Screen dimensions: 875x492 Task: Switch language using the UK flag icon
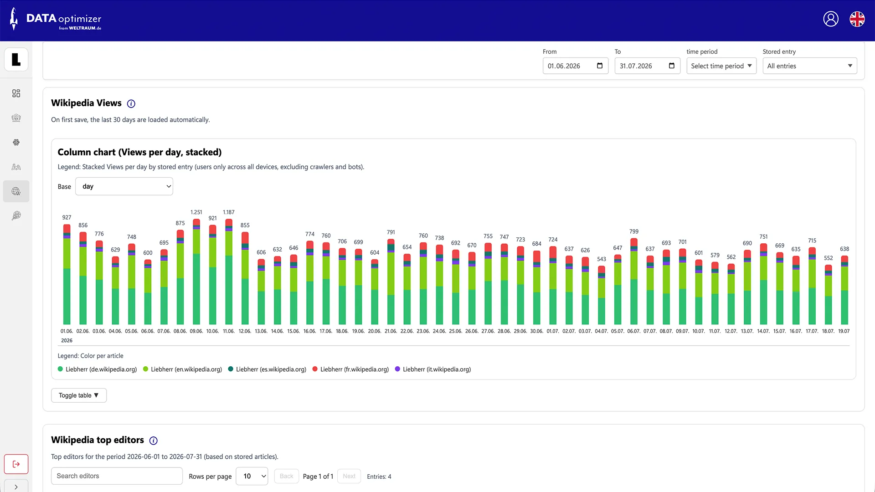(857, 19)
